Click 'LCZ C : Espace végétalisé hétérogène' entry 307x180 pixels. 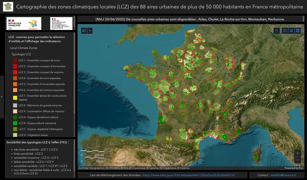[40, 129]
